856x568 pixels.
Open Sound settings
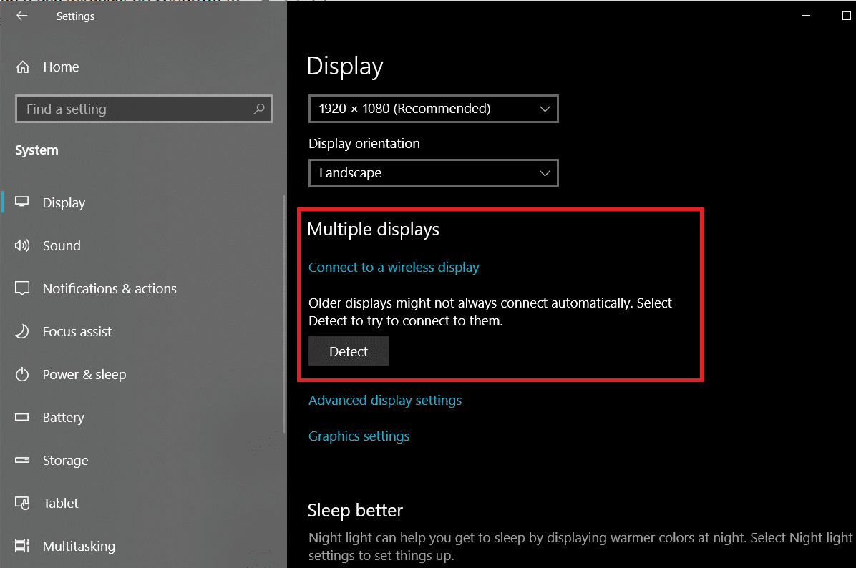tap(143, 245)
